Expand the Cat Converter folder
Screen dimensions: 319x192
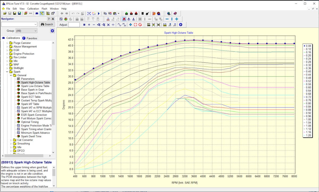point(11,140)
